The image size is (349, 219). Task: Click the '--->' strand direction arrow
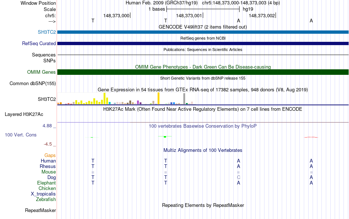(52, 22)
